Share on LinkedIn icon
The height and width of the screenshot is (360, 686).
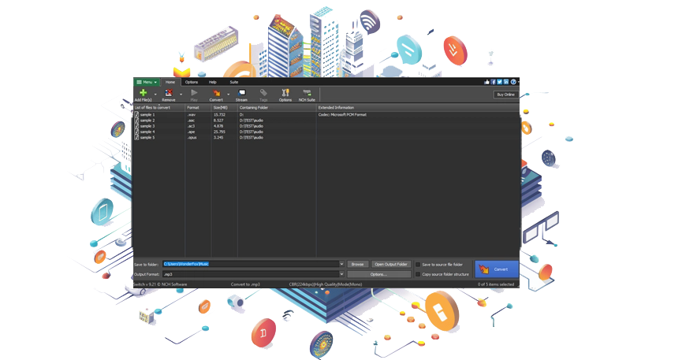point(506,82)
